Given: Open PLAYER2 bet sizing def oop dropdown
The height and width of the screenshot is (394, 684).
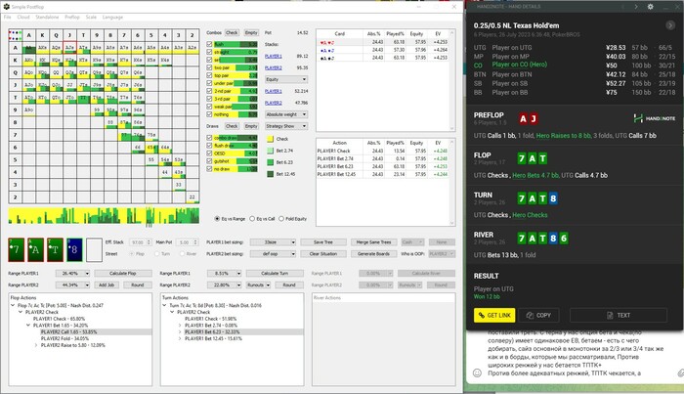Looking at the screenshot, I should pyautogui.click(x=273, y=253).
